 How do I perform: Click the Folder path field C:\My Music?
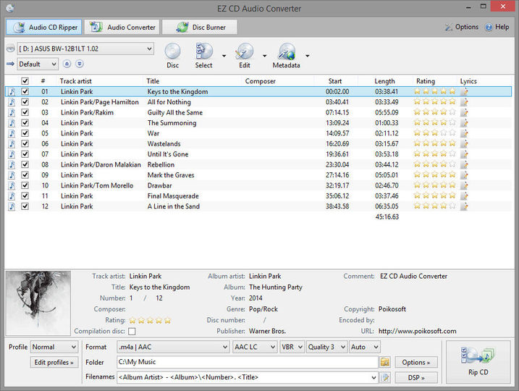pos(248,362)
